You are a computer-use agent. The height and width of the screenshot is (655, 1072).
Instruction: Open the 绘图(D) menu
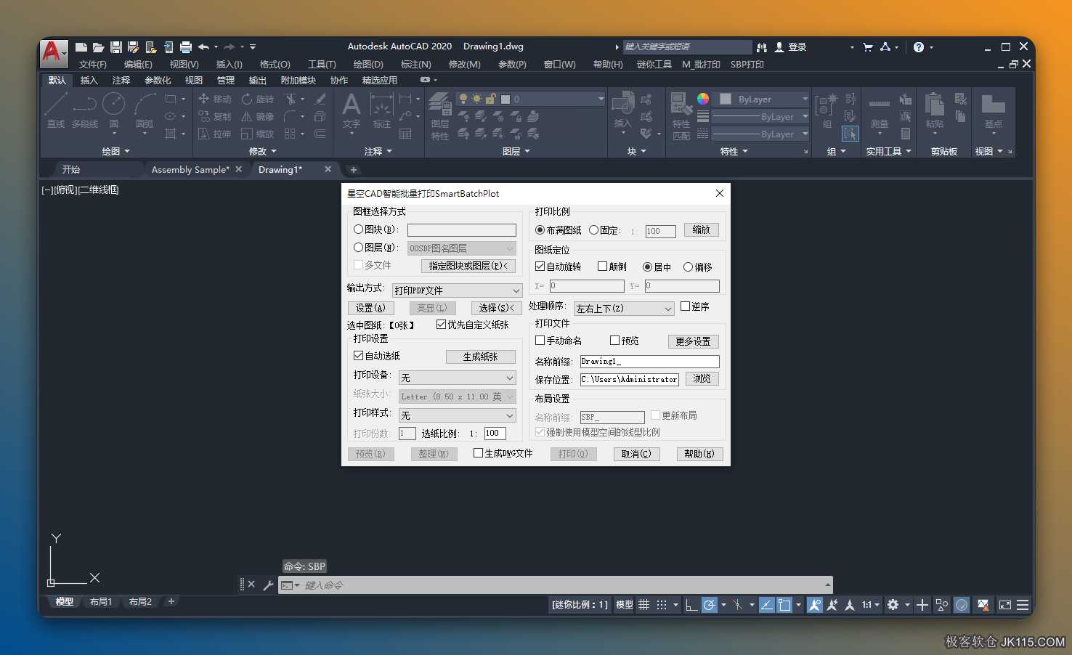tap(368, 65)
